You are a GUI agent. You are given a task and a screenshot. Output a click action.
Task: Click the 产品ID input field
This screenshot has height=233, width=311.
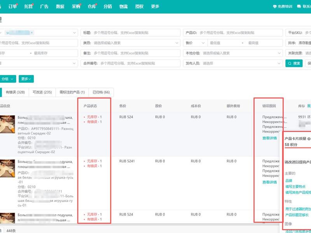(x=233, y=33)
